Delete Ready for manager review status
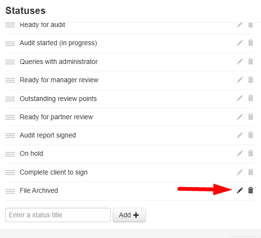The width and height of the screenshot is (261, 238). (x=250, y=80)
